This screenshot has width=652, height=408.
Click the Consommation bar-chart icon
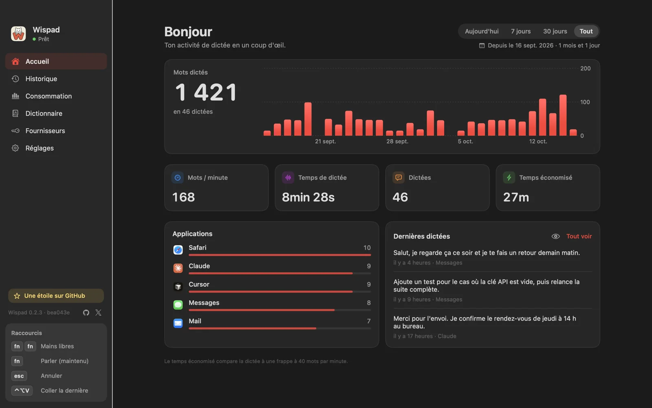15,96
